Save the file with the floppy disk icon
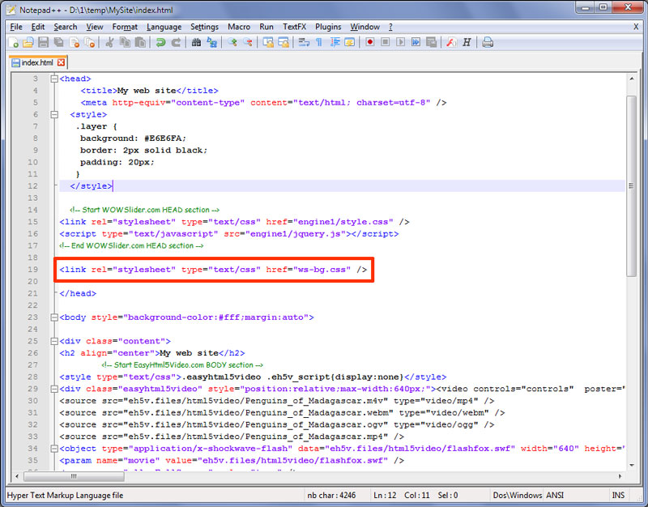The width and height of the screenshot is (648, 507). point(44,42)
